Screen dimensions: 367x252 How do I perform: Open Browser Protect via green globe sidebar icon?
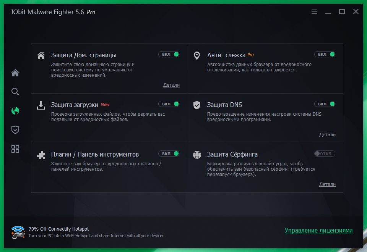[x=15, y=111]
